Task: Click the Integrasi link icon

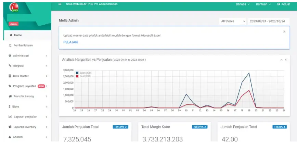Action: pos(10,65)
